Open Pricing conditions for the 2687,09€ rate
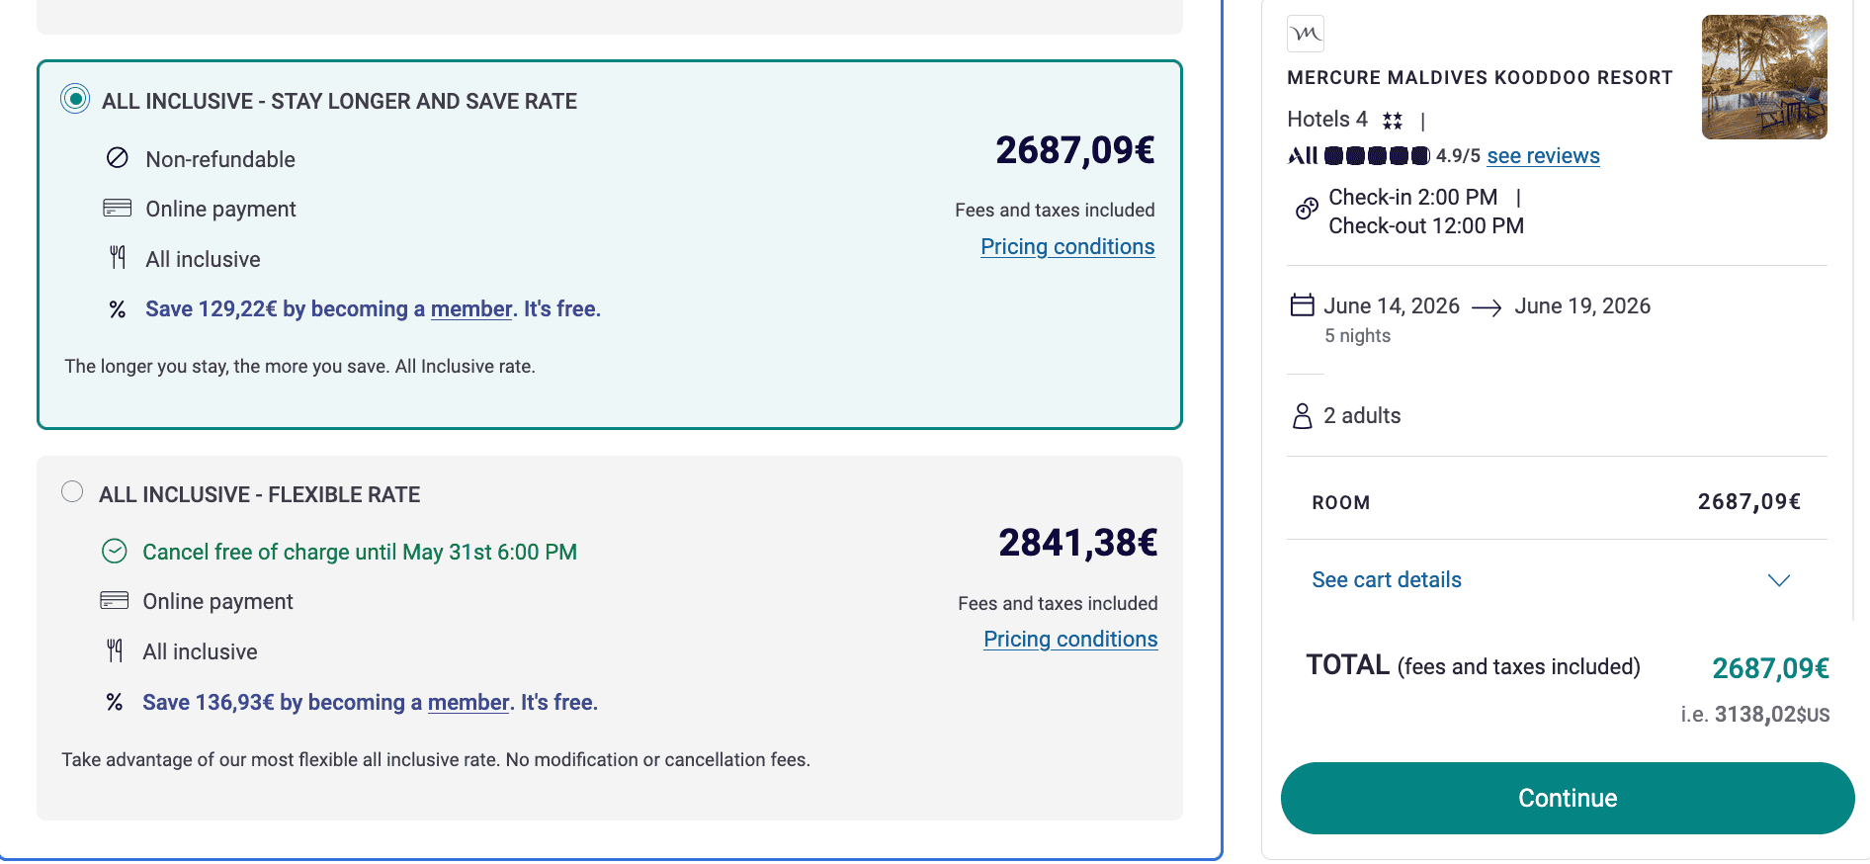This screenshot has width=1870, height=864. click(1067, 247)
